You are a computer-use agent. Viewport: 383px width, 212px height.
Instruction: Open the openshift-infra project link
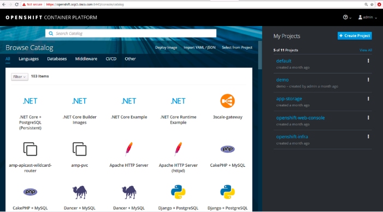(292, 137)
